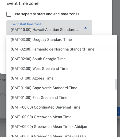Click the Event time zone heading

coord(22,3)
